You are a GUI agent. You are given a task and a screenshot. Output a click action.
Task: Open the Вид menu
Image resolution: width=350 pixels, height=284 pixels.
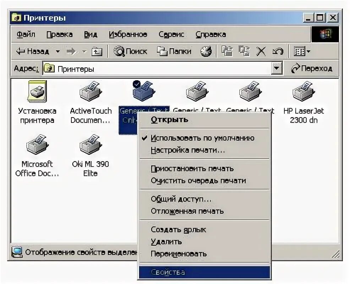[x=91, y=34]
